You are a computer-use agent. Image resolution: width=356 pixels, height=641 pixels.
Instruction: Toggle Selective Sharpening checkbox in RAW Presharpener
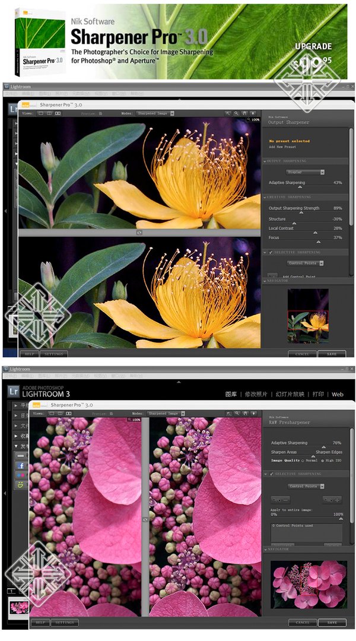pos(271,474)
